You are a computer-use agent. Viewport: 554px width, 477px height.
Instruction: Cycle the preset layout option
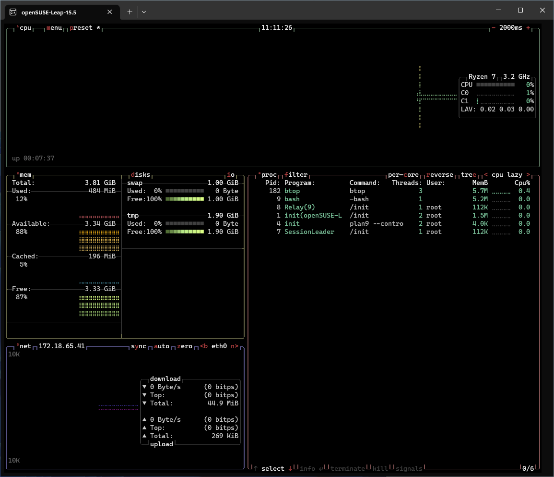[85, 27]
